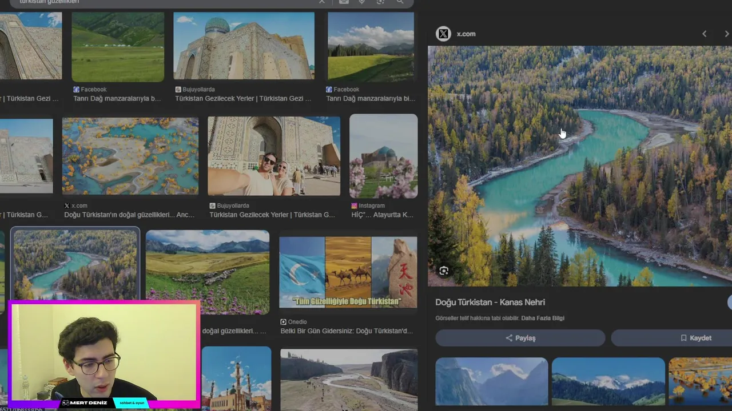Select the canyon river valley thumbnail
This screenshot has height=411, width=732.
click(x=349, y=380)
